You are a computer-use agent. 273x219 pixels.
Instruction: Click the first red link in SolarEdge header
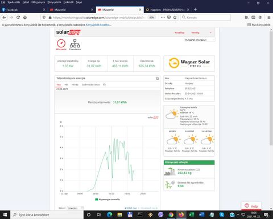180,33
